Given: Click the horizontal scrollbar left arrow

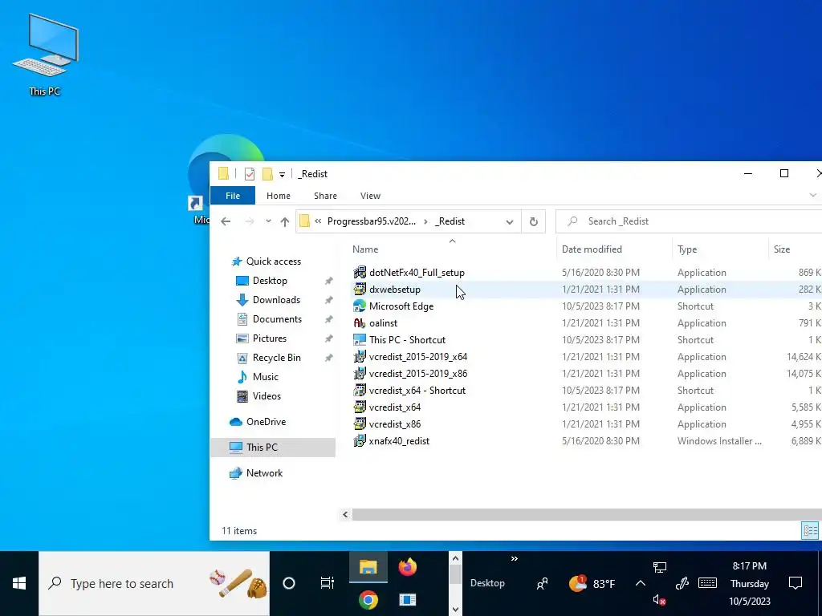Looking at the screenshot, I should (345, 514).
